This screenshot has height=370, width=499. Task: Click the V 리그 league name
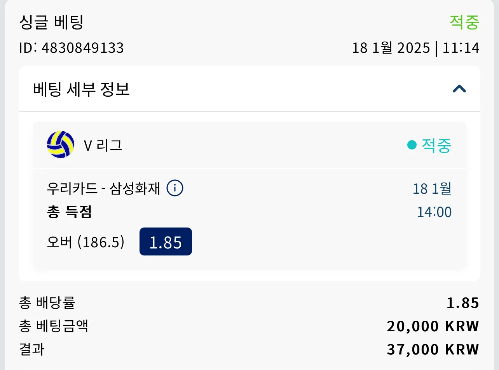[103, 145]
